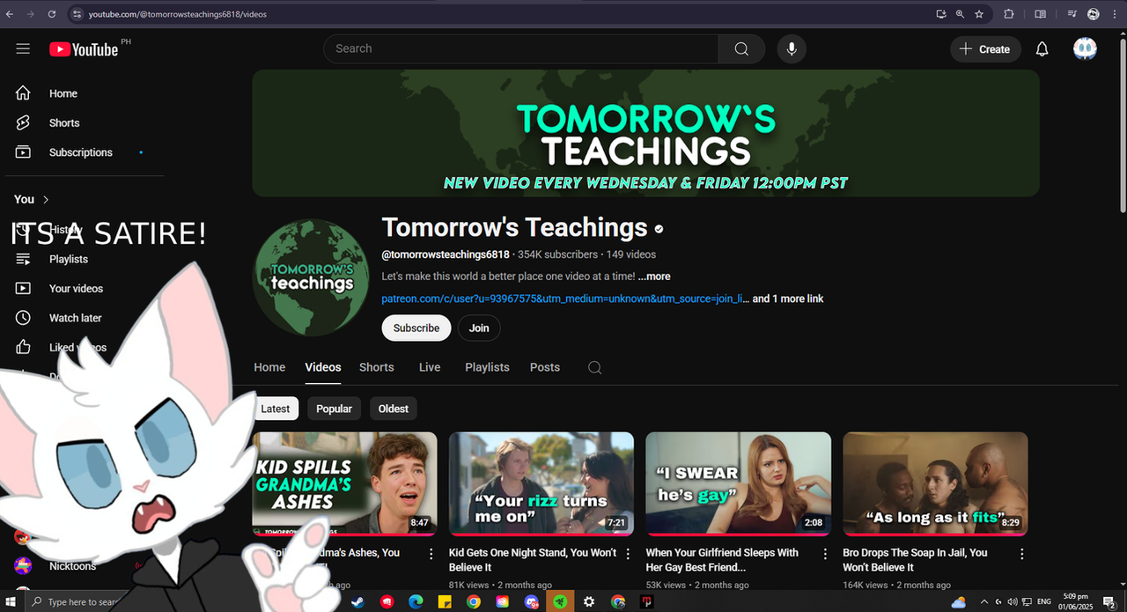Open the channel's Patreon link
Viewport: 1127px width, 612px height.
[x=565, y=299]
